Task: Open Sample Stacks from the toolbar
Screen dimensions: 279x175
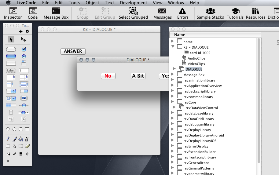Action: pyautogui.click(x=210, y=13)
